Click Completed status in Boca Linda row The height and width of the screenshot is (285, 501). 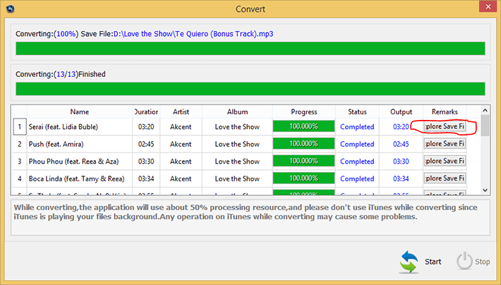(357, 178)
